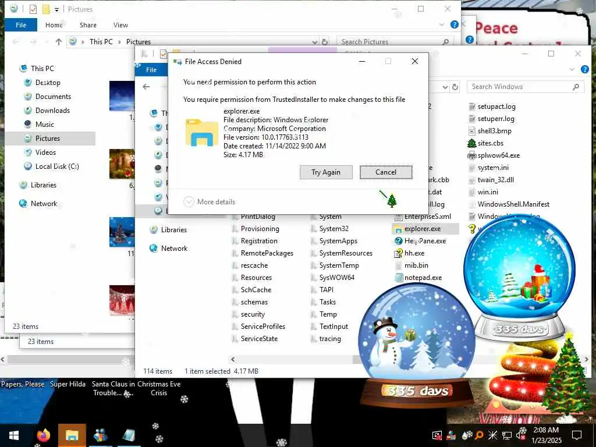
Task: Open the Windows Start menu
Action: tap(14, 435)
